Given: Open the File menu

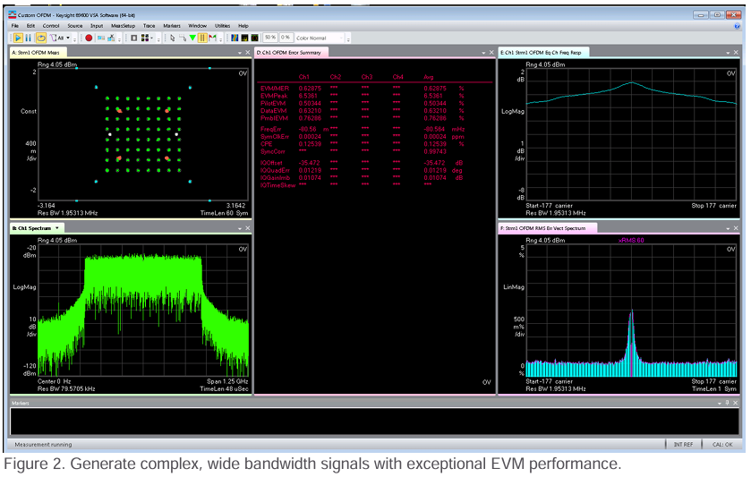Looking at the screenshot, I should [15, 26].
